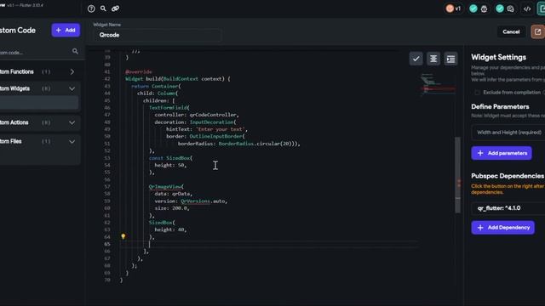The width and height of the screenshot is (545, 306).
Task: Open the comments chat bubble icon
Action: [x=510, y=9]
